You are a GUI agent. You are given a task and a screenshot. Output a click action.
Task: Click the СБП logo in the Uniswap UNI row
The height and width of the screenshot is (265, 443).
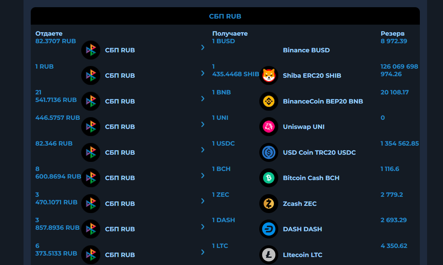[91, 127]
